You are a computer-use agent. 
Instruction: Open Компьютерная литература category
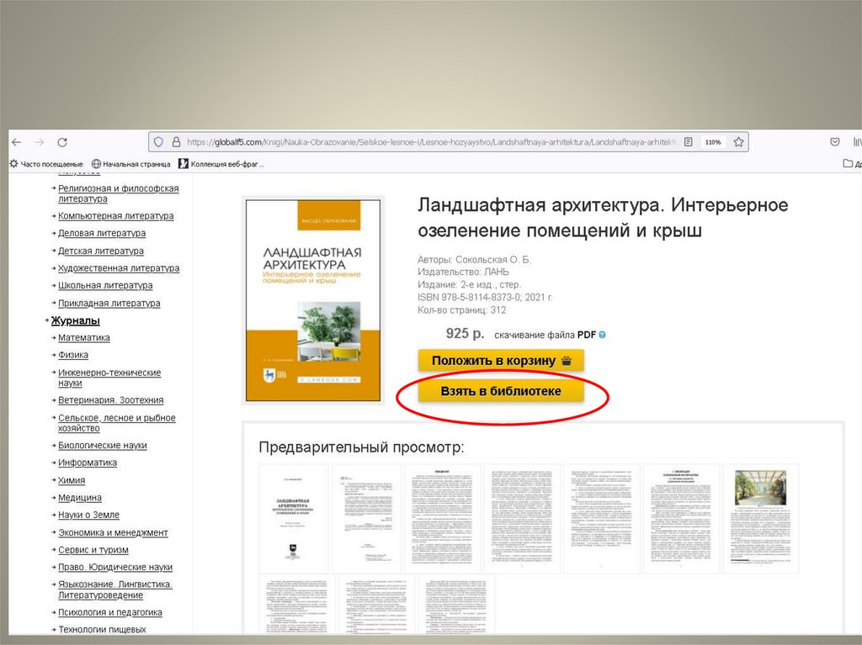tap(116, 216)
